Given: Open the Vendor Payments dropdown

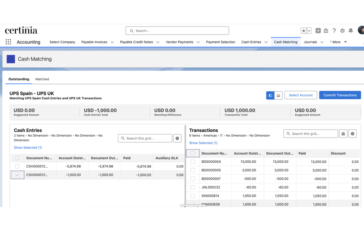Looking at the screenshot, I should tap(182, 42).
